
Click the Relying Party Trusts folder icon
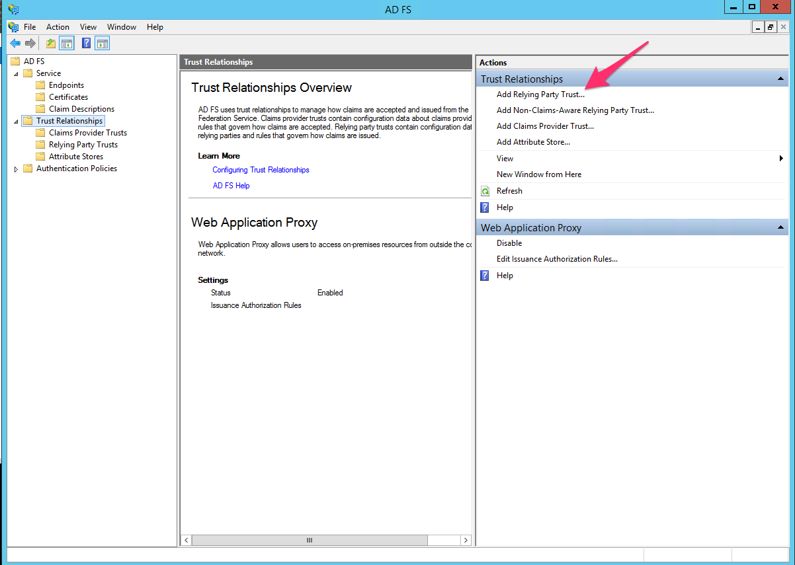tap(40, 145)
